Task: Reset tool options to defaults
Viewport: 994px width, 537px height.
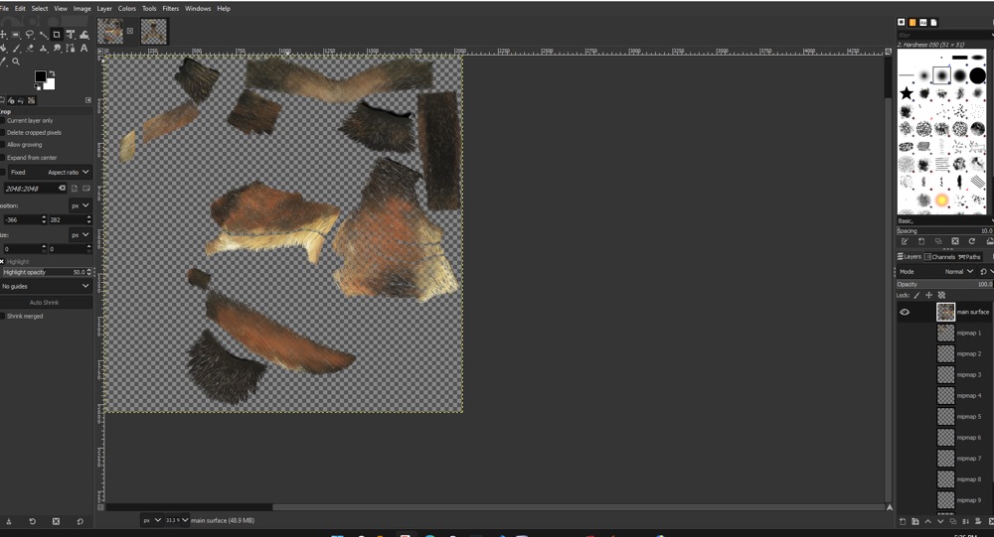Action: 80,521
